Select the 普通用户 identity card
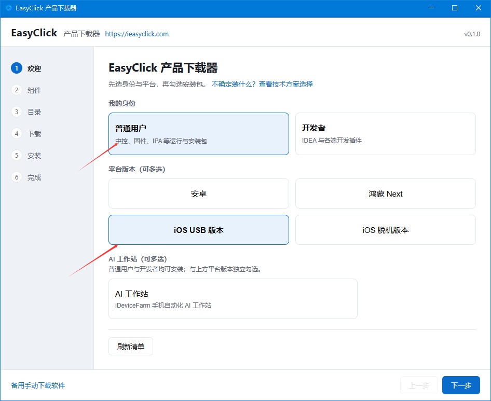The image size is (491, 401). (x=199, y=134)
